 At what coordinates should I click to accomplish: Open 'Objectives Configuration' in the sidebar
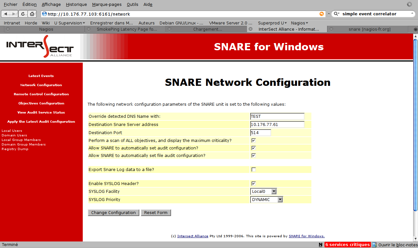pos(41,103)
